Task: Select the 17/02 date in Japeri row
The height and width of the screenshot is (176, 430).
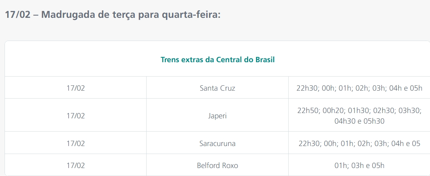Action: 75,116
